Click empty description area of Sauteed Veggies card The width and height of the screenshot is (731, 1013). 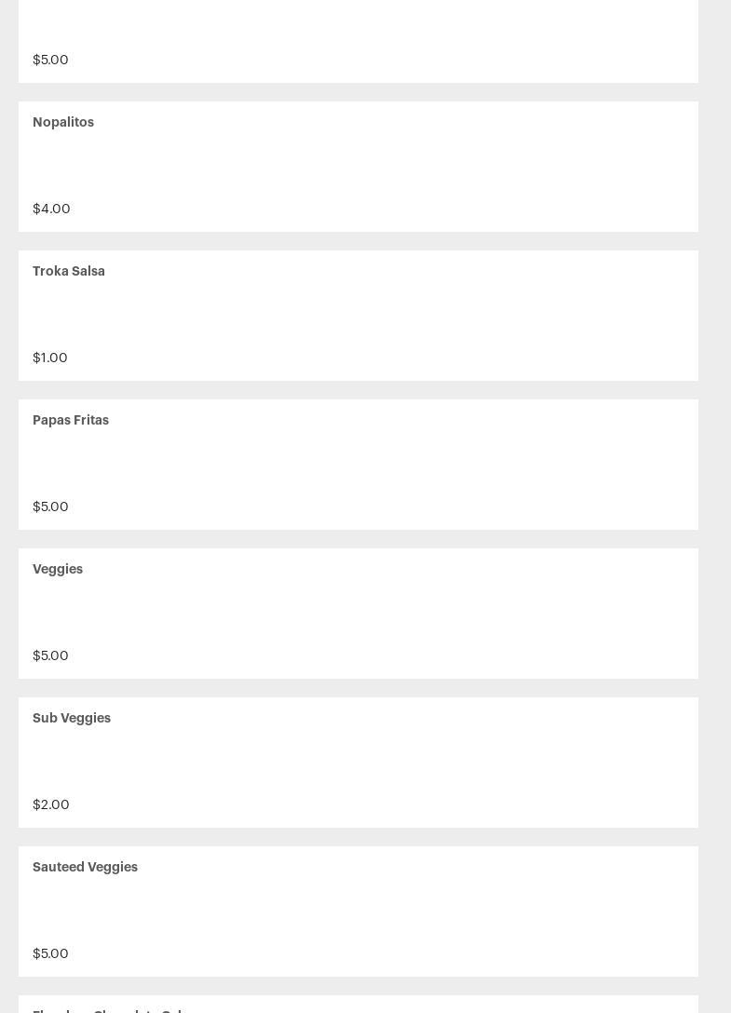click(359, 911)
